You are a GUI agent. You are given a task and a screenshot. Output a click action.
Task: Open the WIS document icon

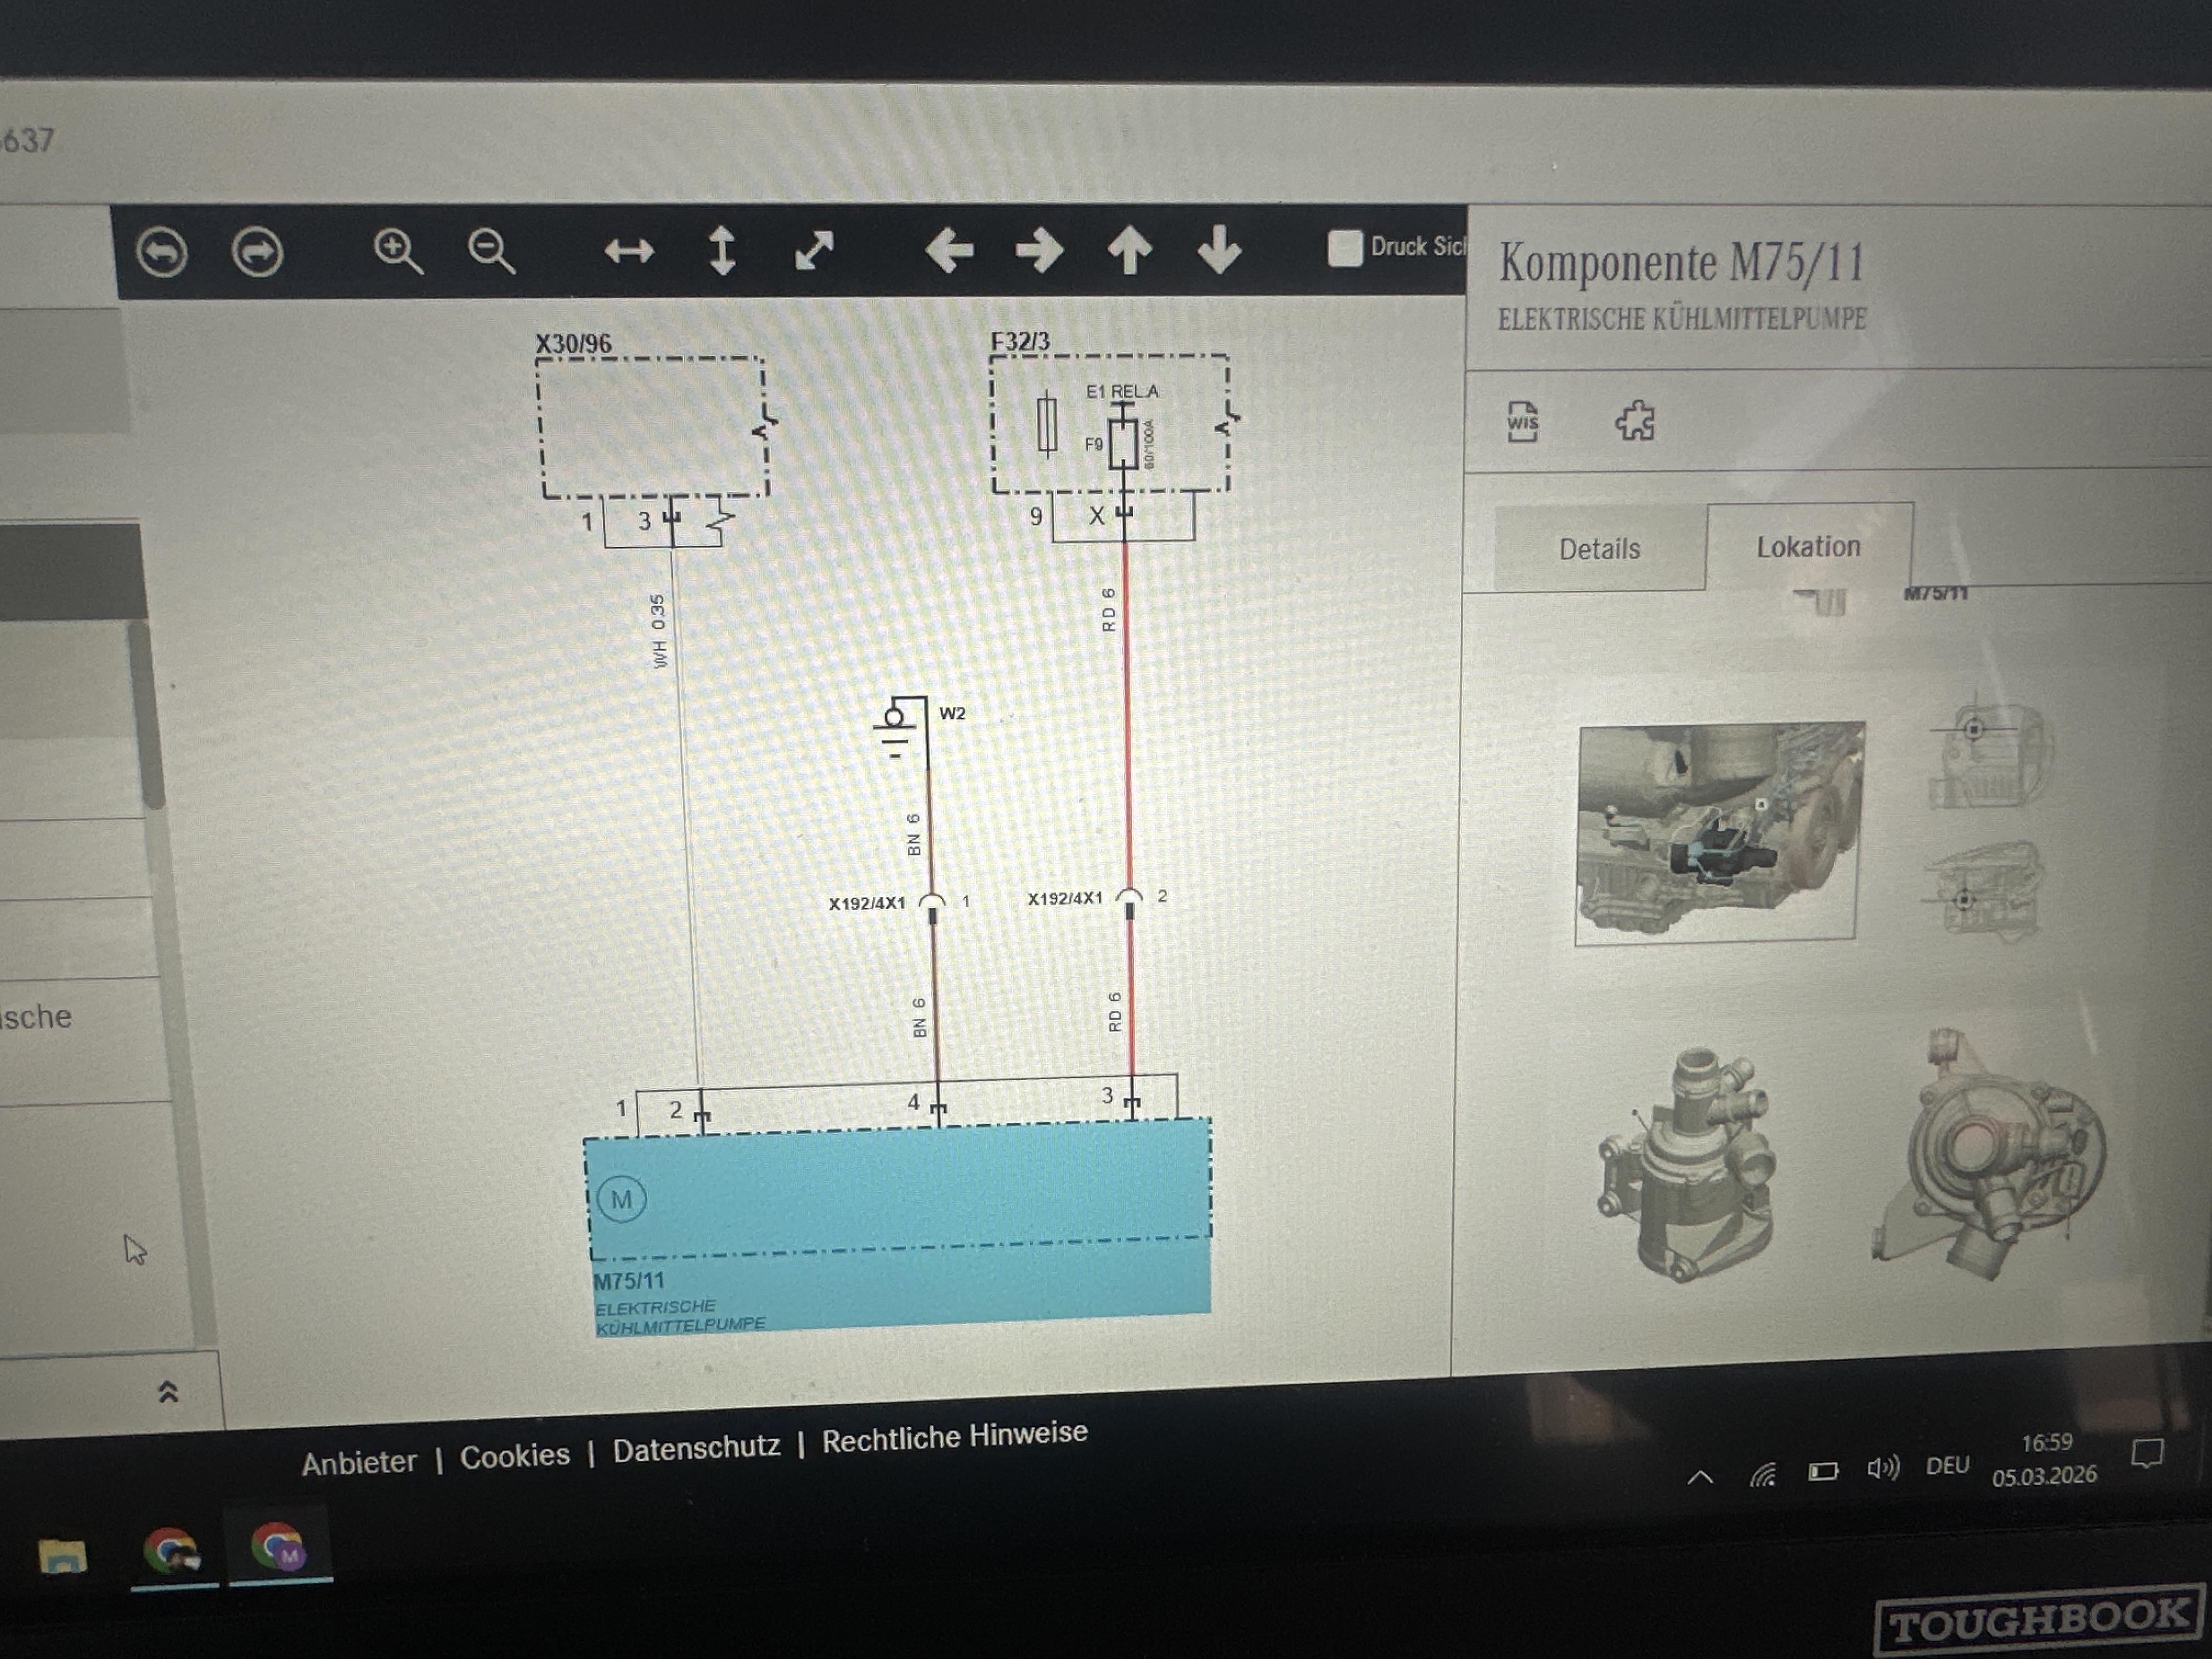(x=1522, y=421)
